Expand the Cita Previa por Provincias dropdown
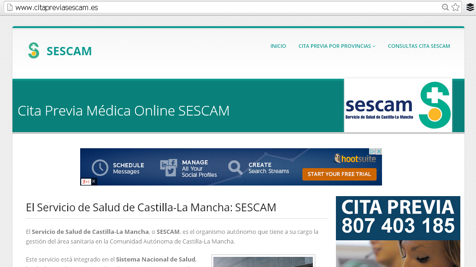The width and height of the screenshot is (476, 267). click(337, 46)
